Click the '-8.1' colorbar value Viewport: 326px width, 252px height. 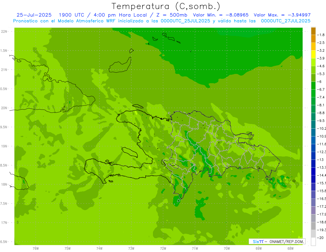point(321,105)
